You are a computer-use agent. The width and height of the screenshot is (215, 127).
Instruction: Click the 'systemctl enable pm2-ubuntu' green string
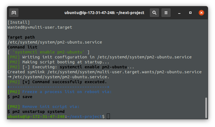click(48, 52)
